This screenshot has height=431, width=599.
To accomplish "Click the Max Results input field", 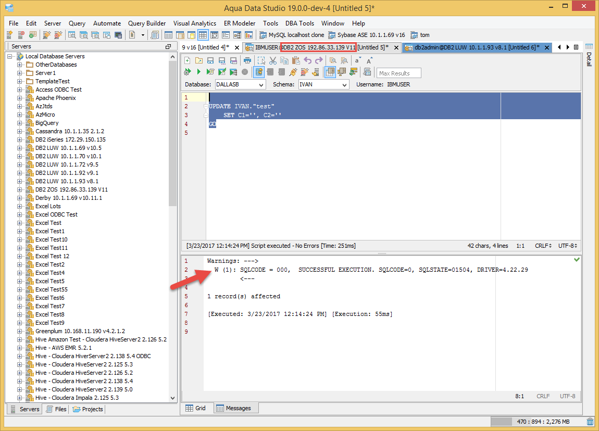I will click(399, 73).
